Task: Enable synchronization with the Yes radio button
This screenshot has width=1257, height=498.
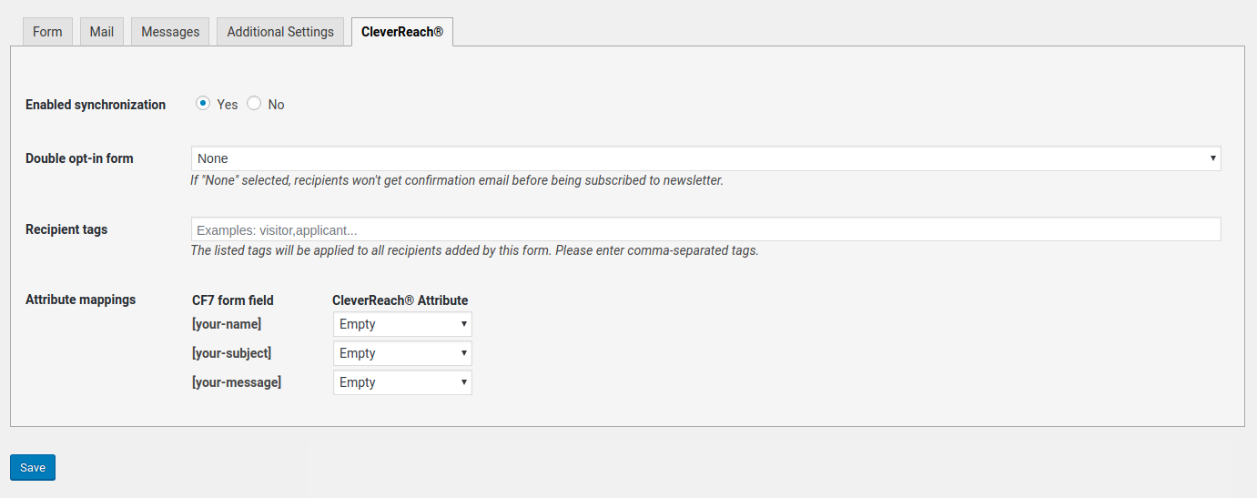Action: (x=203, y=104)
